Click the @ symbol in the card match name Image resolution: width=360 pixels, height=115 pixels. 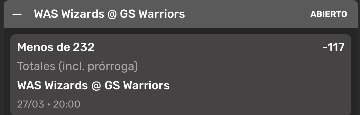pos(96,85)
